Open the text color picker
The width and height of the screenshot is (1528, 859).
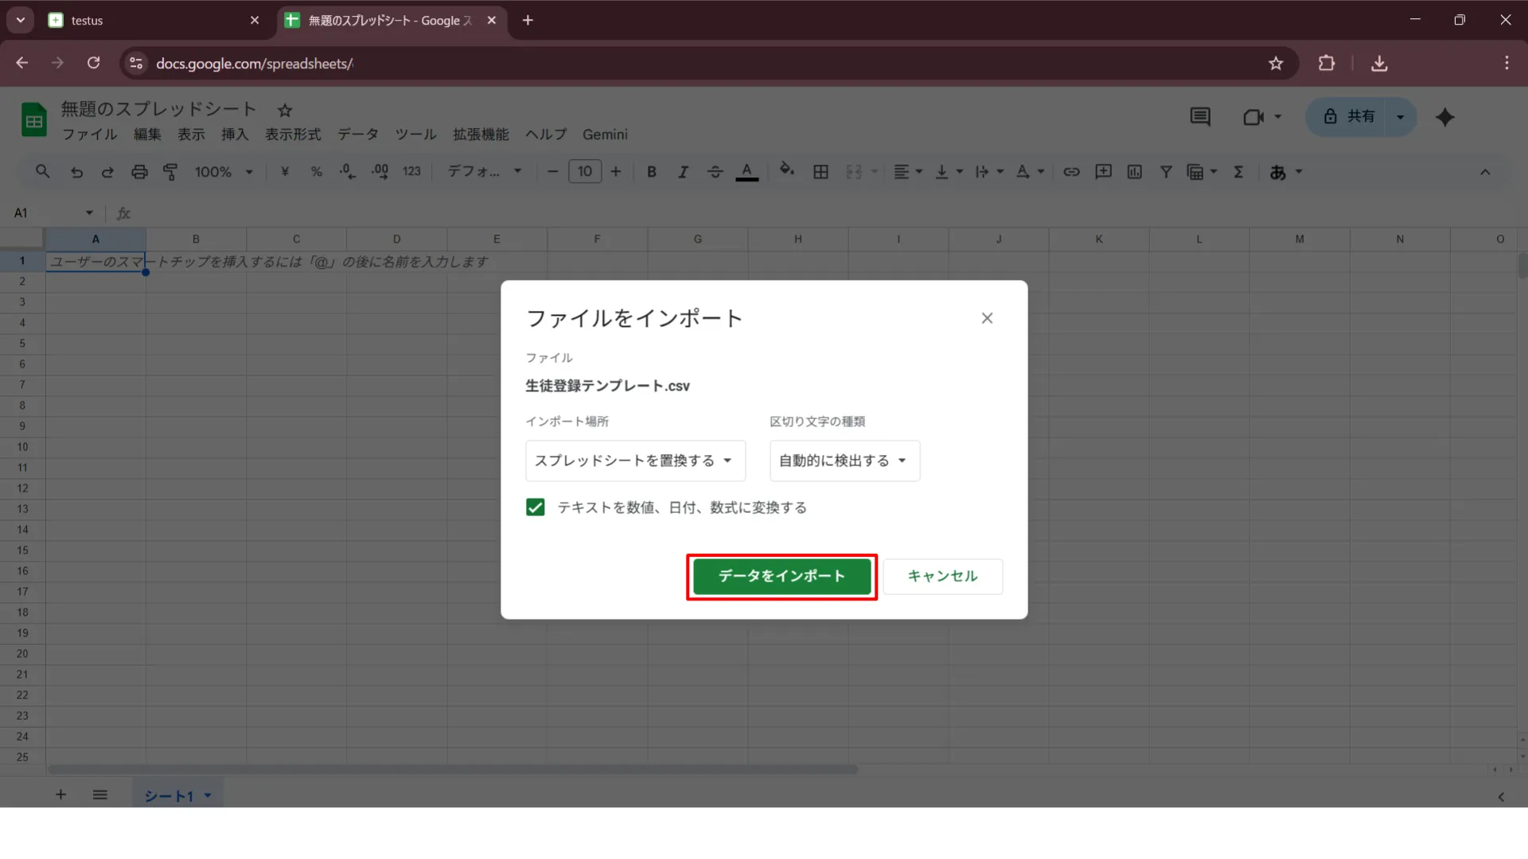(746, 172)
